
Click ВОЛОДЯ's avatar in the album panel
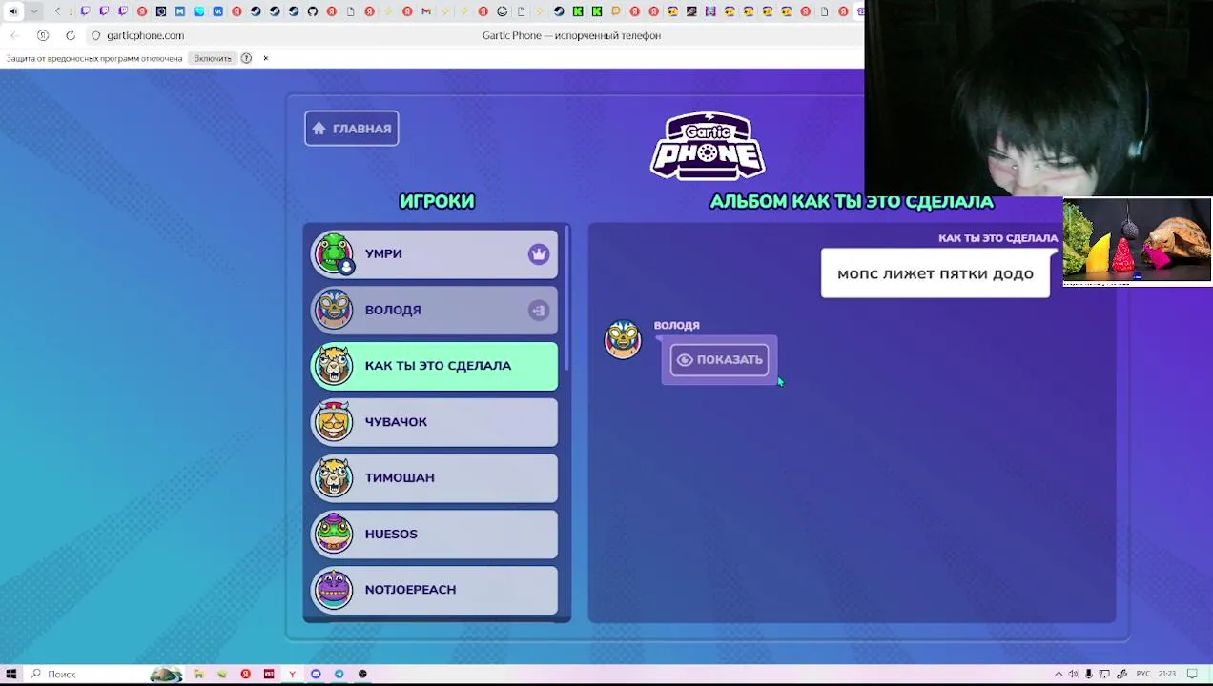624,339
